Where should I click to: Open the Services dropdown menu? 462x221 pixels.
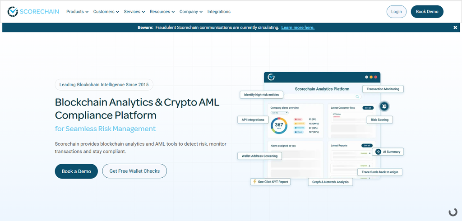pyautogui.click(x=134, y=12)
